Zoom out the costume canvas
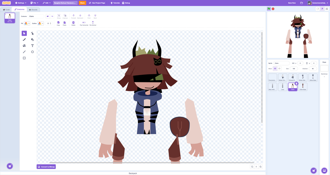Image resolution: width=330 pixels, height=175 pixels. (252, 167)
